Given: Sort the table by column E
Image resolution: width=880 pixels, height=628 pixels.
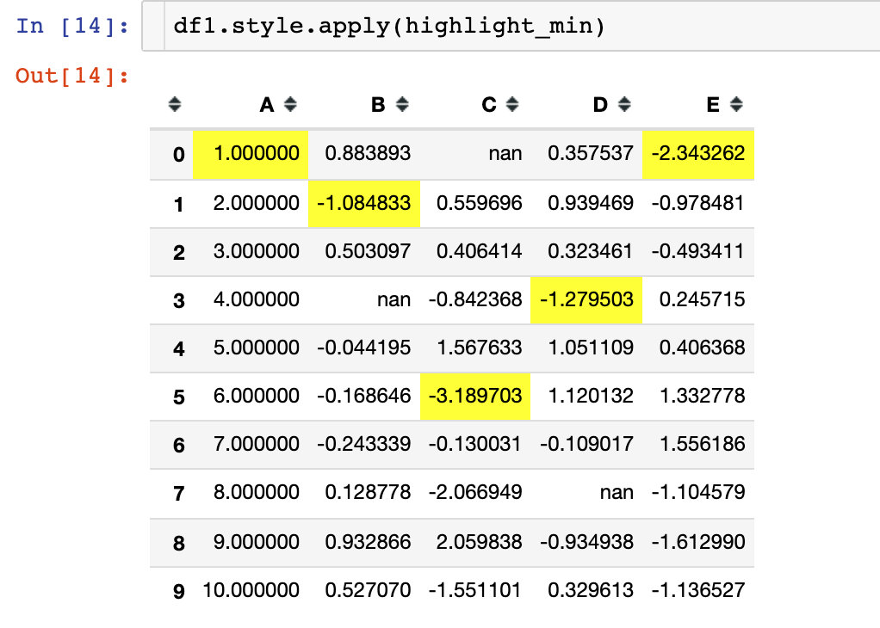Looking at the screenshot, I should pos(735,104).
